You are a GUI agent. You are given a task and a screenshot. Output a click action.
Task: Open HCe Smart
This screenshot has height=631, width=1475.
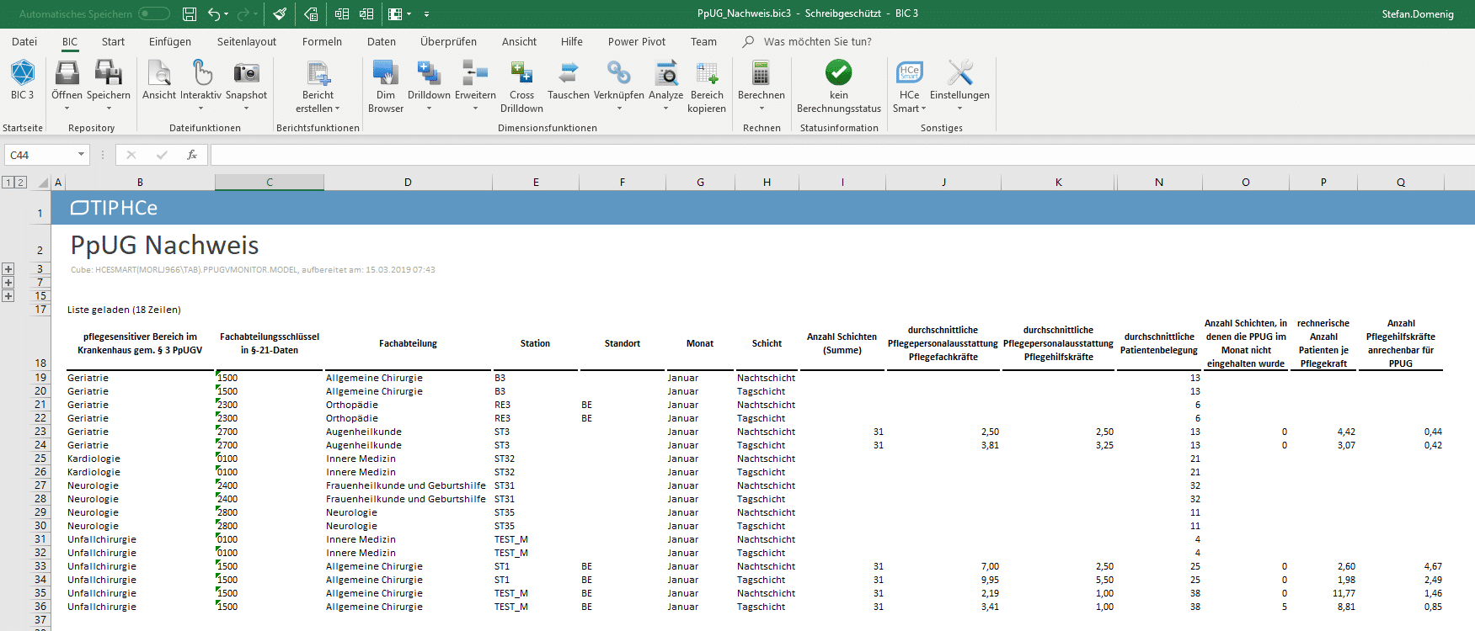910,73
